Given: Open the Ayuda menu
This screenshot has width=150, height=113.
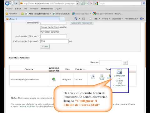Looking at the screenshot, I should (58, 9).
